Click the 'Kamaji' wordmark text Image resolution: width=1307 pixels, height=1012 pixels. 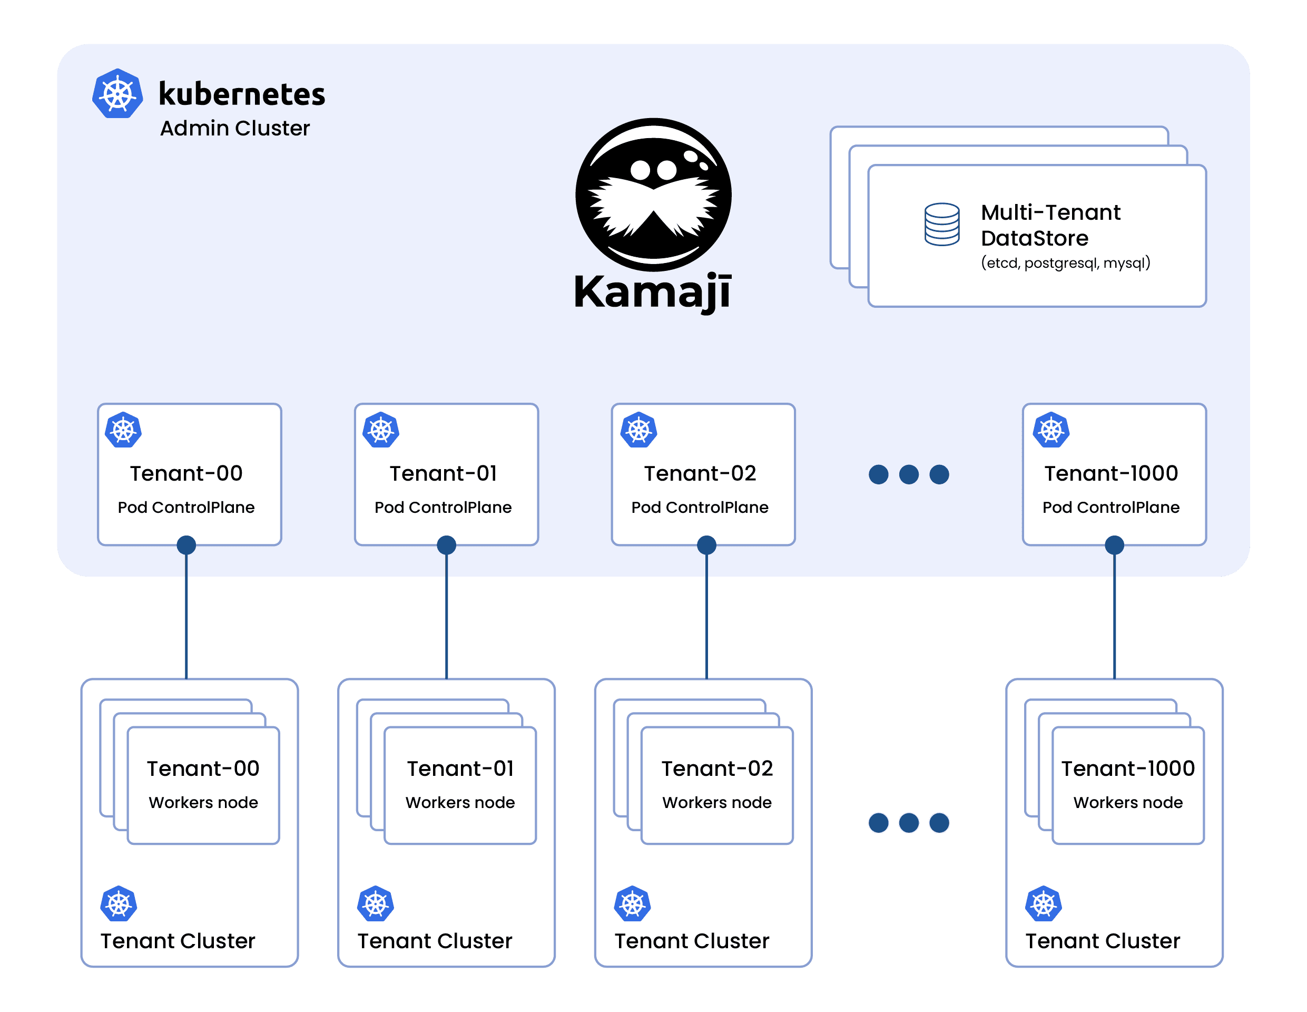click(x=653, y=293)
